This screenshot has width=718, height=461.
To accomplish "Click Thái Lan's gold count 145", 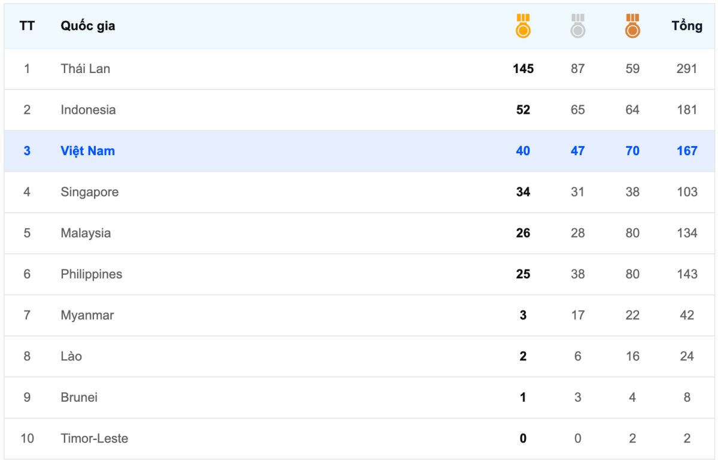I will tap(523, 69).
